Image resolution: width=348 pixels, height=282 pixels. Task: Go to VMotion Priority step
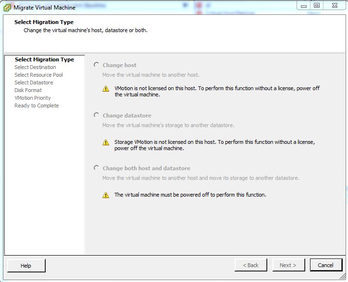tap(32, 98)
